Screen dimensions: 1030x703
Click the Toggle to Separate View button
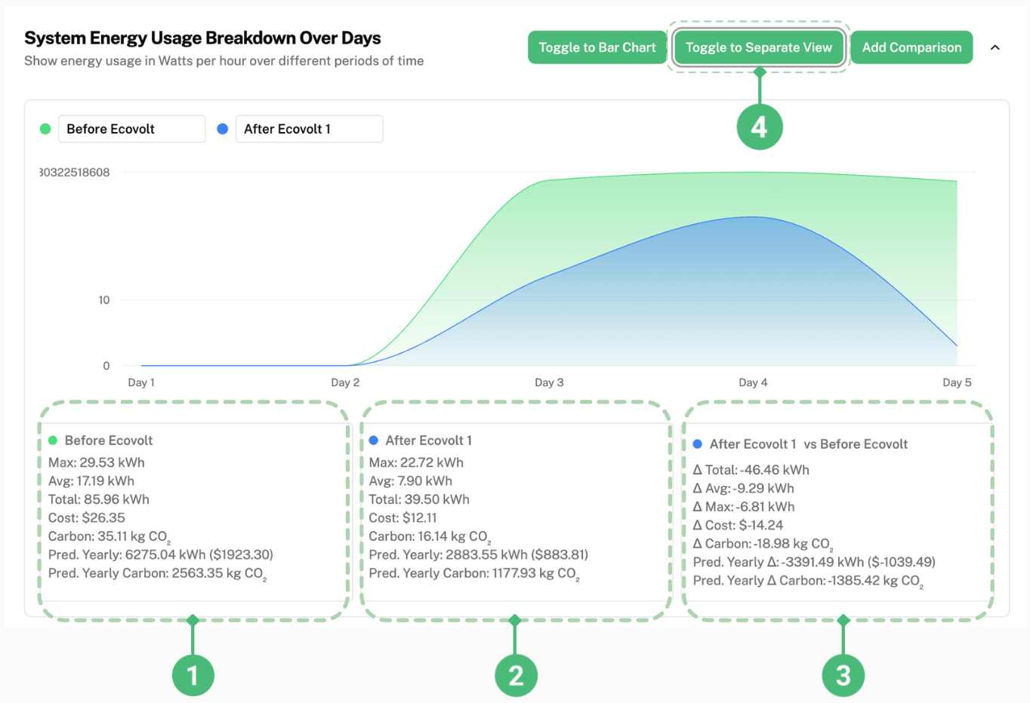coord(759,47)
